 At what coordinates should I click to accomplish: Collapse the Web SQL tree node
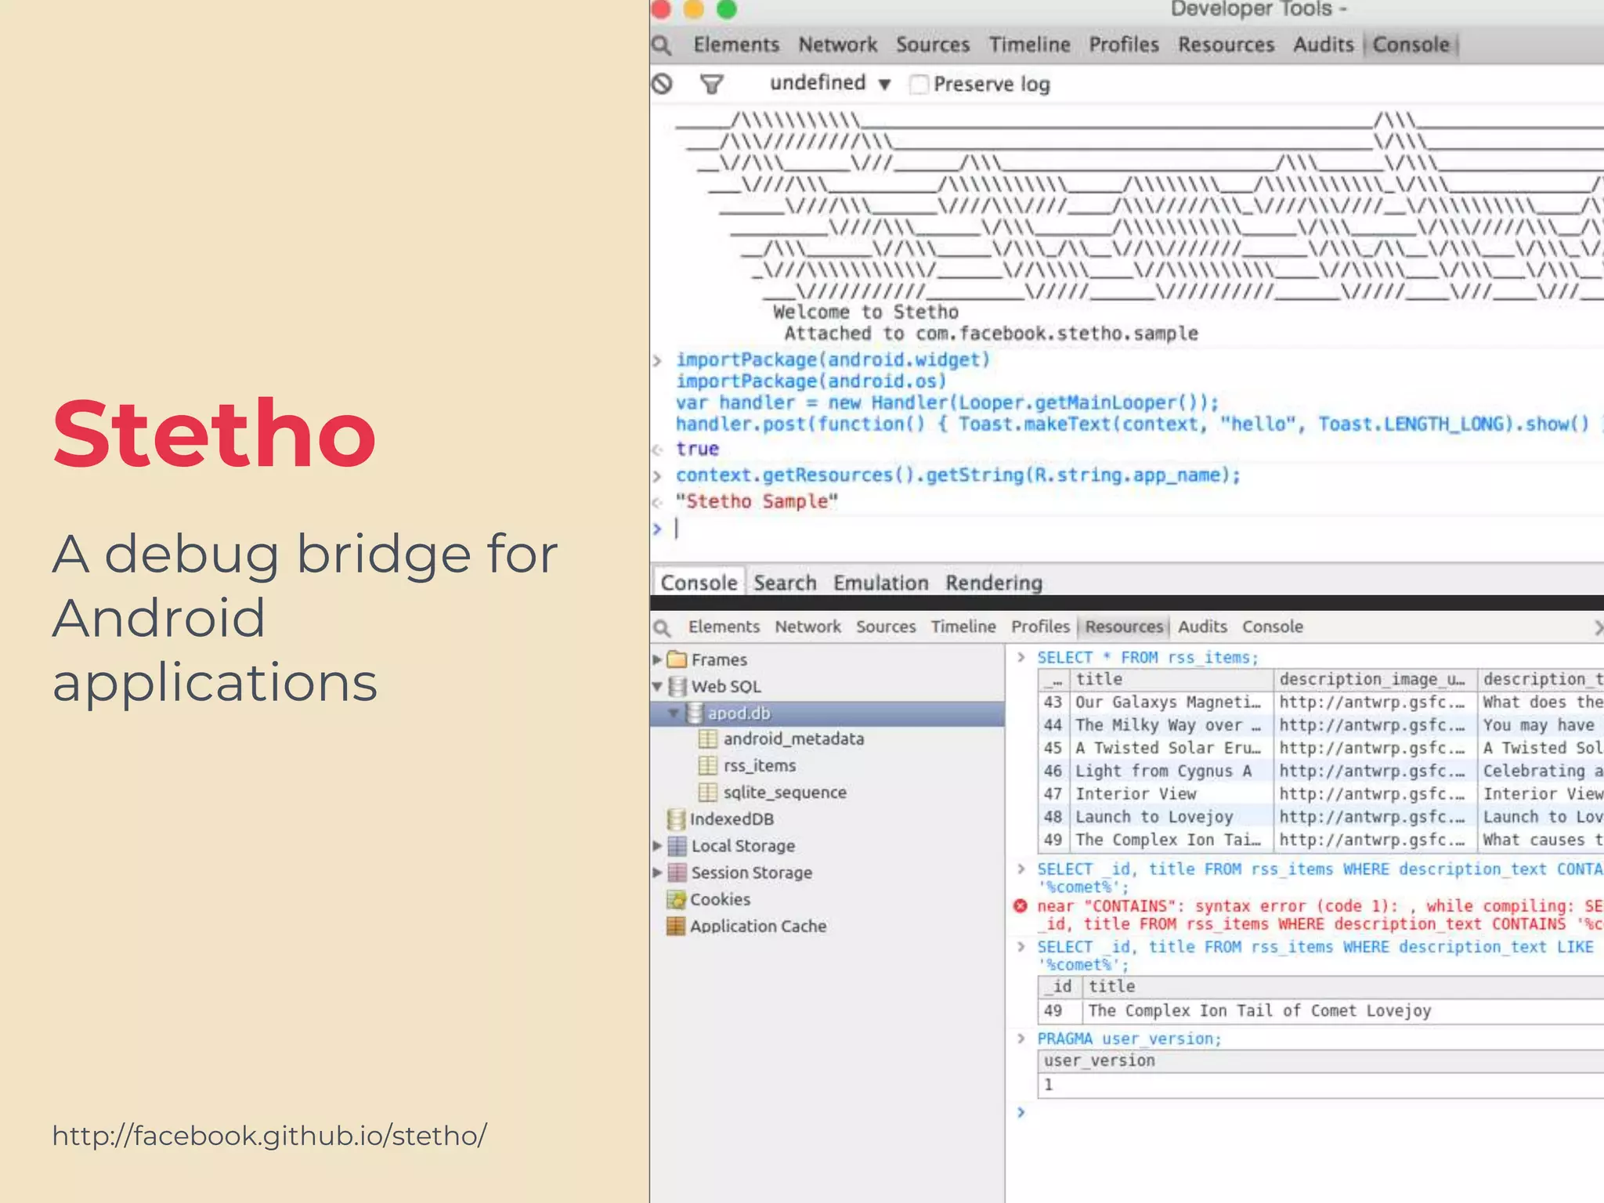658,687
